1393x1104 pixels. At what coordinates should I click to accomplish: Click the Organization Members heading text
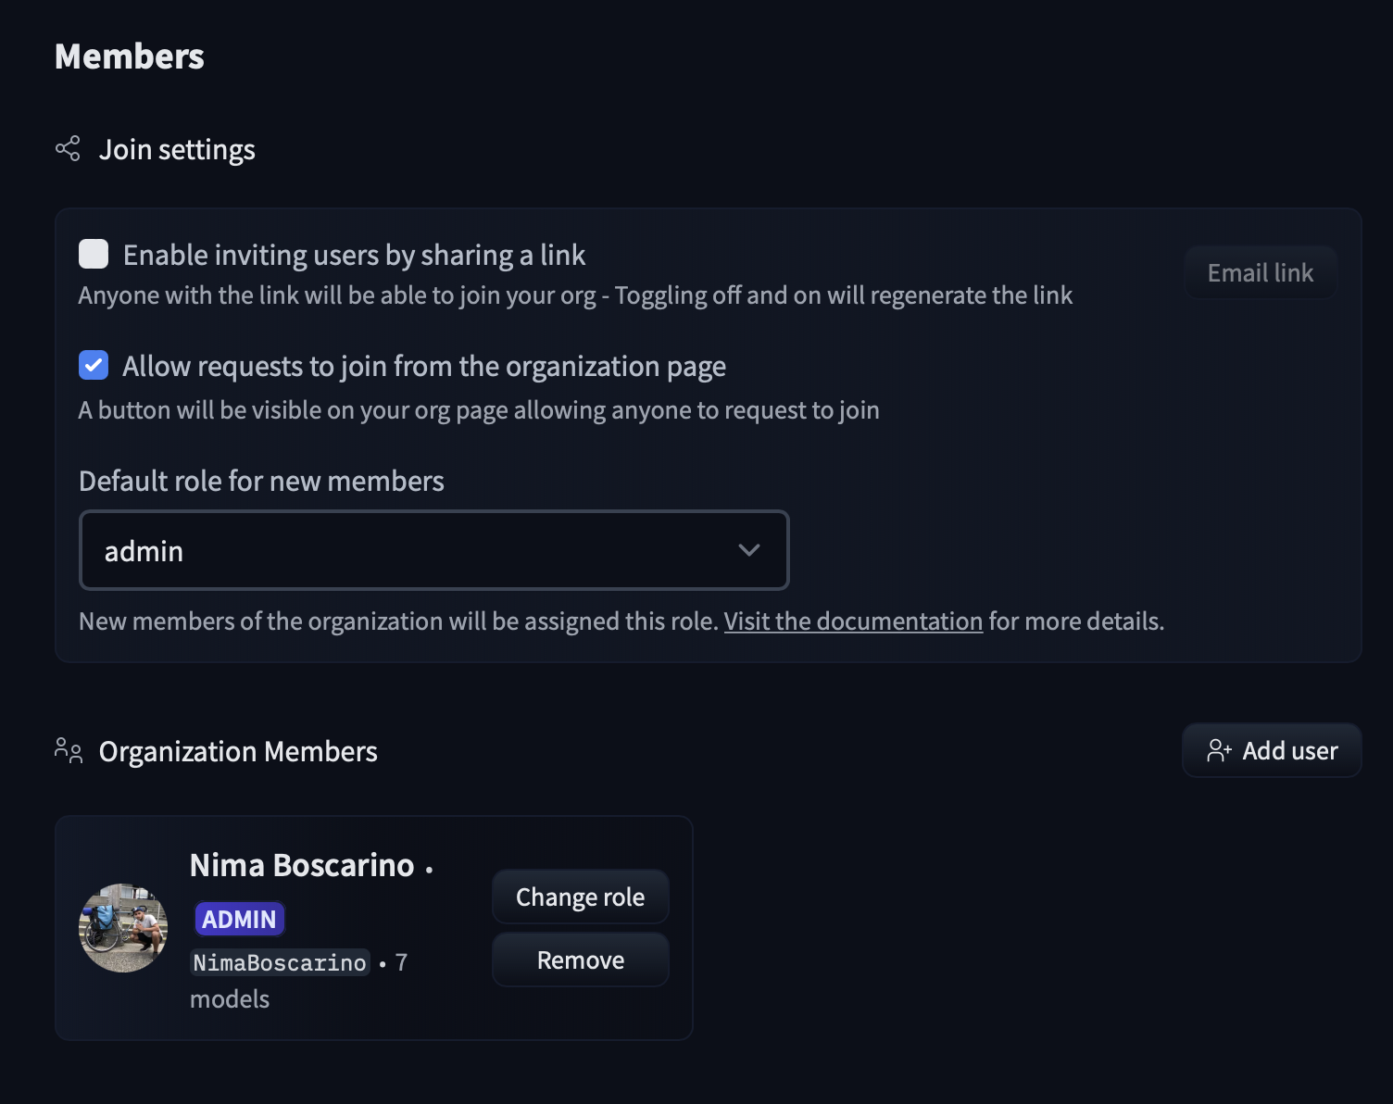click(x=238, y=751)
